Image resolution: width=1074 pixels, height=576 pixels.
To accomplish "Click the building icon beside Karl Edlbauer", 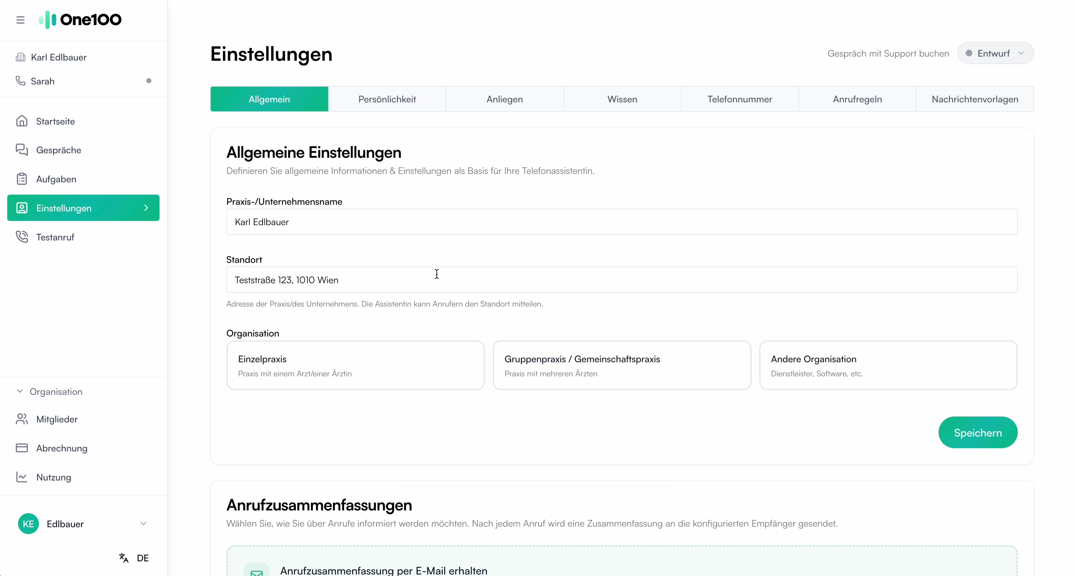I will 20,57.
